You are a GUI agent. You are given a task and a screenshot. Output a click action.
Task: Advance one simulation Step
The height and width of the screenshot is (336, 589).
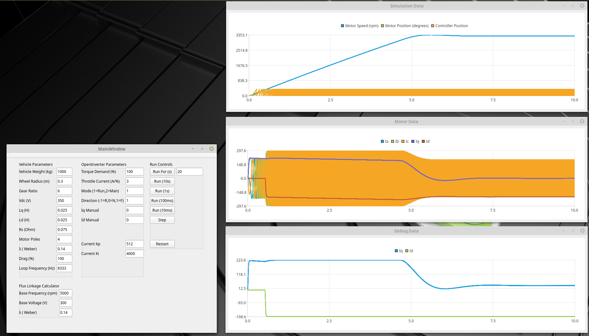click(162, 220)
